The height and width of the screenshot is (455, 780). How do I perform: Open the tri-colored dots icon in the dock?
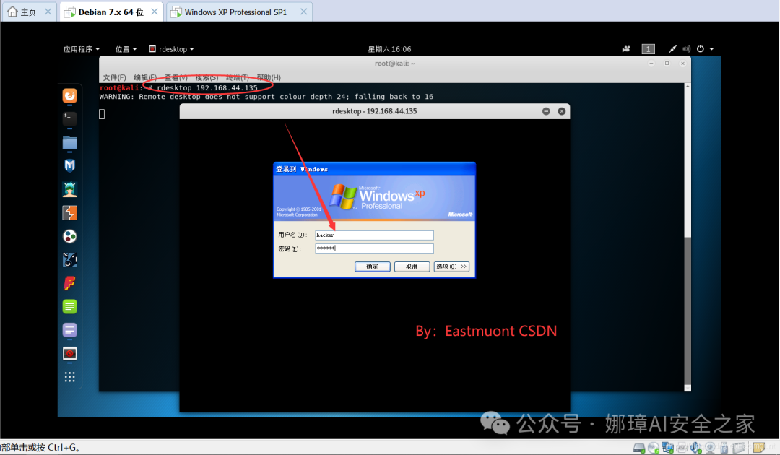(69, 236)
